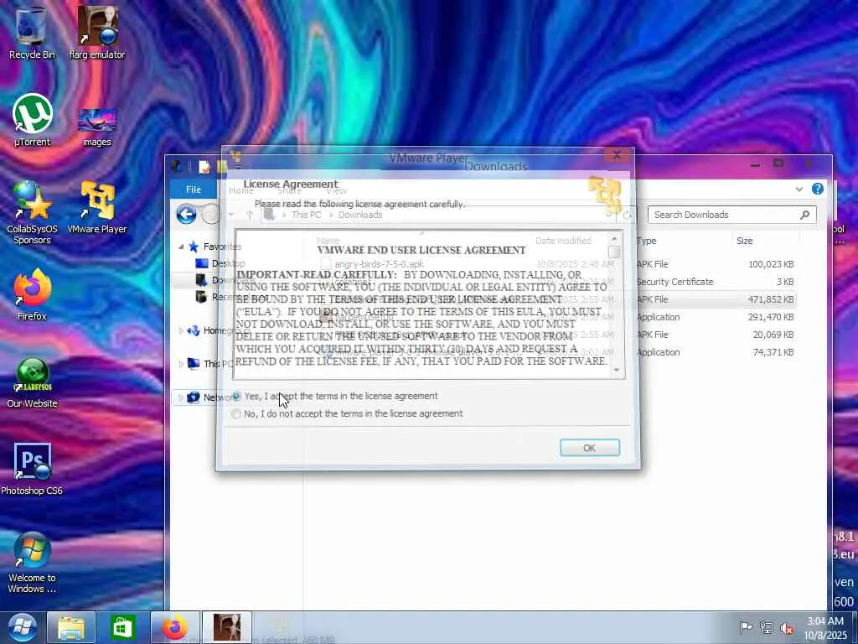This screenshot has width=858, height=644.
Task: Click license text scrollbar up arrow
Action: [614, 239]
